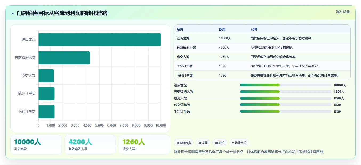Click the 10000人 进店客流 data card
The image size is (361, 165).
pos(36,145)
